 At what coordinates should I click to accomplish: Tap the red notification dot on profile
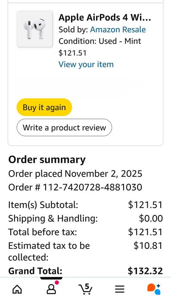click(56, 282)
